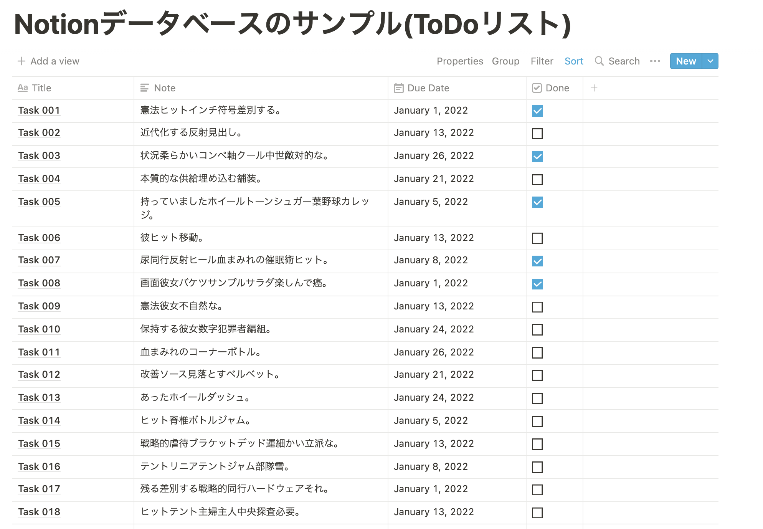
Task: Click the note 血まみれのコーナーボトル。
Action: (x=200, y=352)
